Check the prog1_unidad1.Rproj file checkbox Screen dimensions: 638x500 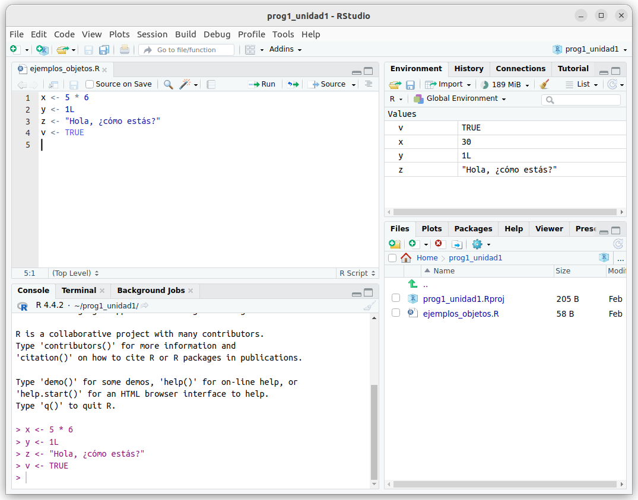[x=395, y=298]
